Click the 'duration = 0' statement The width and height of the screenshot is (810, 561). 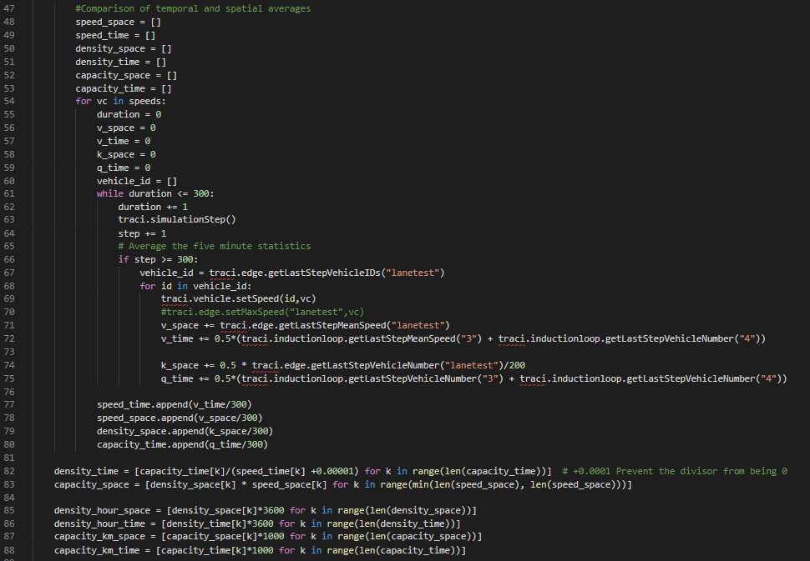pos(129,114)
